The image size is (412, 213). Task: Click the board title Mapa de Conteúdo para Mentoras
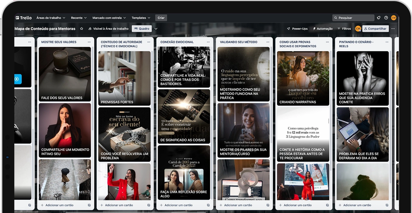[45, 28]
